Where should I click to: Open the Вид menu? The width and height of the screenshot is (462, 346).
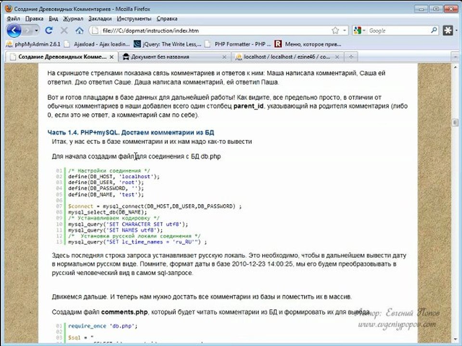coord(53,19)
